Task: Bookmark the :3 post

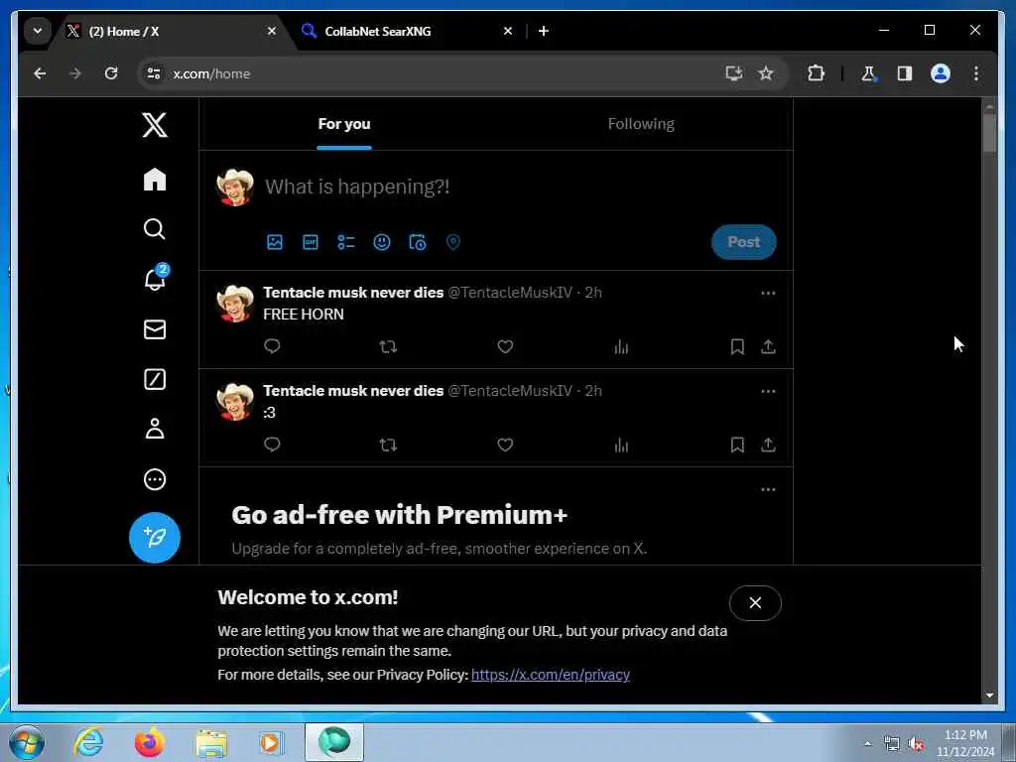Action: pos(737,445)
